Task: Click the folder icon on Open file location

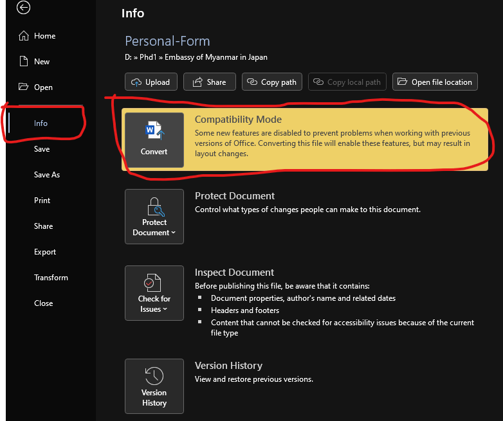Action: click(x=402, y=82)
